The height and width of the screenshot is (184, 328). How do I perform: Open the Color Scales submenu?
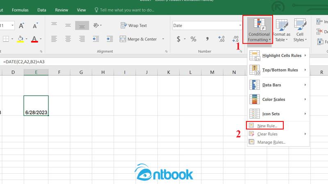click(x=278, y=99)
